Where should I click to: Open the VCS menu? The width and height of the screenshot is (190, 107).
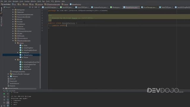point(52,1)
